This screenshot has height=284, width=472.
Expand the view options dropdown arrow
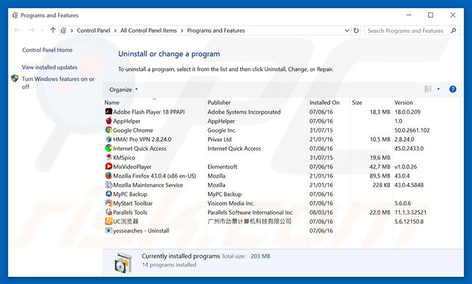click(439, 89)
